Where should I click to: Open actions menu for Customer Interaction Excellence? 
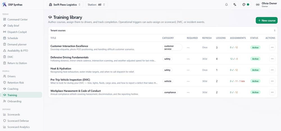pyautogui.click(x=272, y=47)
